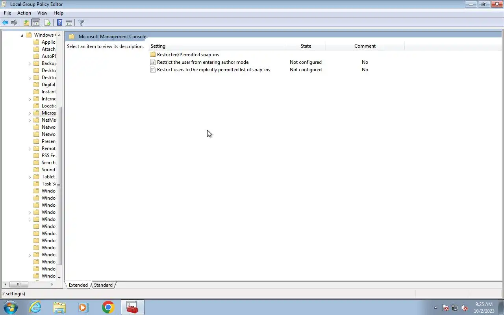Toggle the Show/Hide Console Tree button

pyautogui.click(x=35, y=23)
